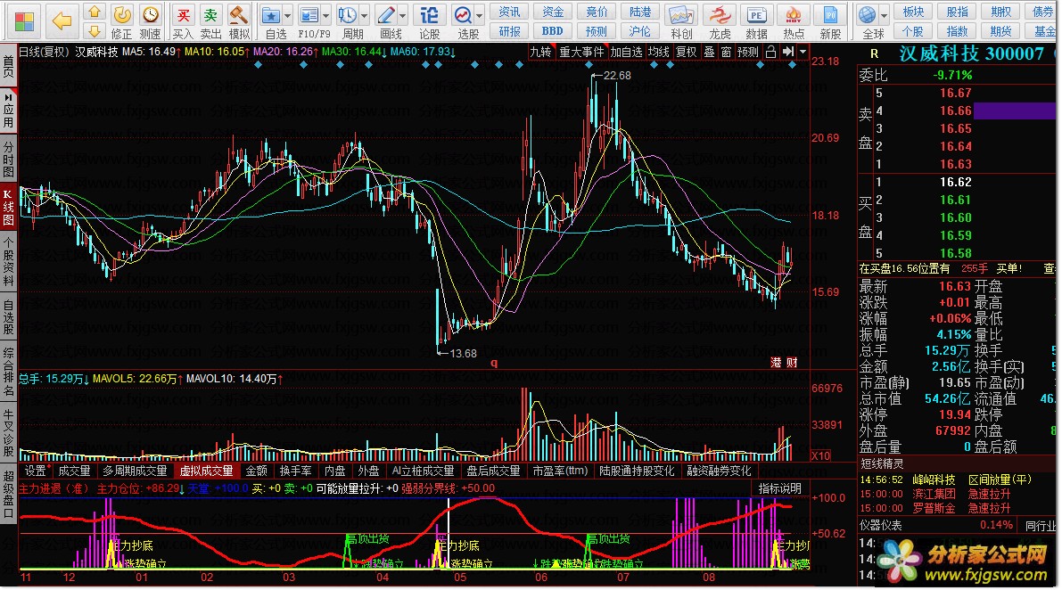Expand the 选股 dropdown arrow
This screenshot has width=1062, height=590.
(x=480, y=15)
